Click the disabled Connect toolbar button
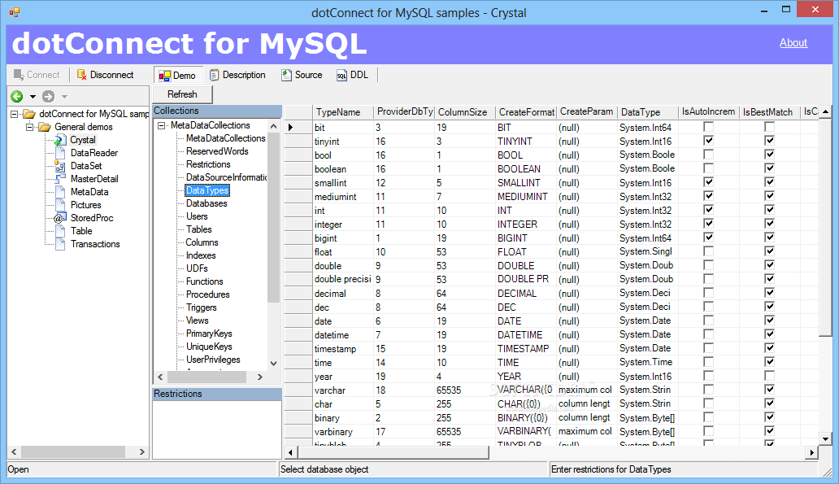 (37, 75)
